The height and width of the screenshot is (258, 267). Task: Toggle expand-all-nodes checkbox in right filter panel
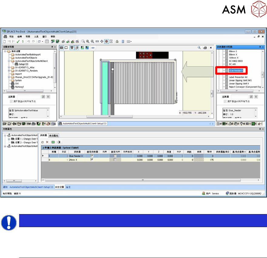[225, 101]
